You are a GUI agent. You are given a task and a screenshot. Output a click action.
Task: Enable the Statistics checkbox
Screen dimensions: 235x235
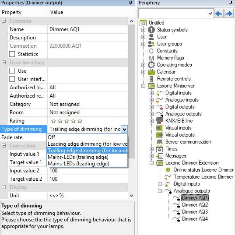(x=12, y=54)
